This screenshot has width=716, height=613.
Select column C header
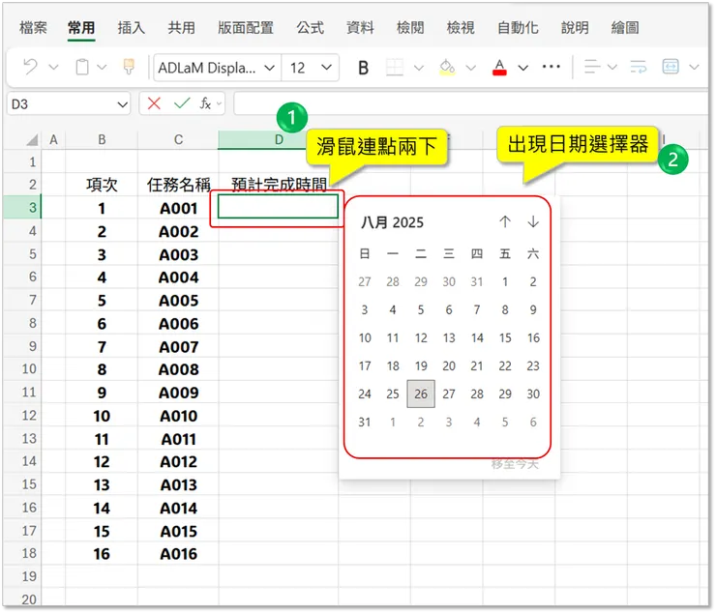coord(178,139)
